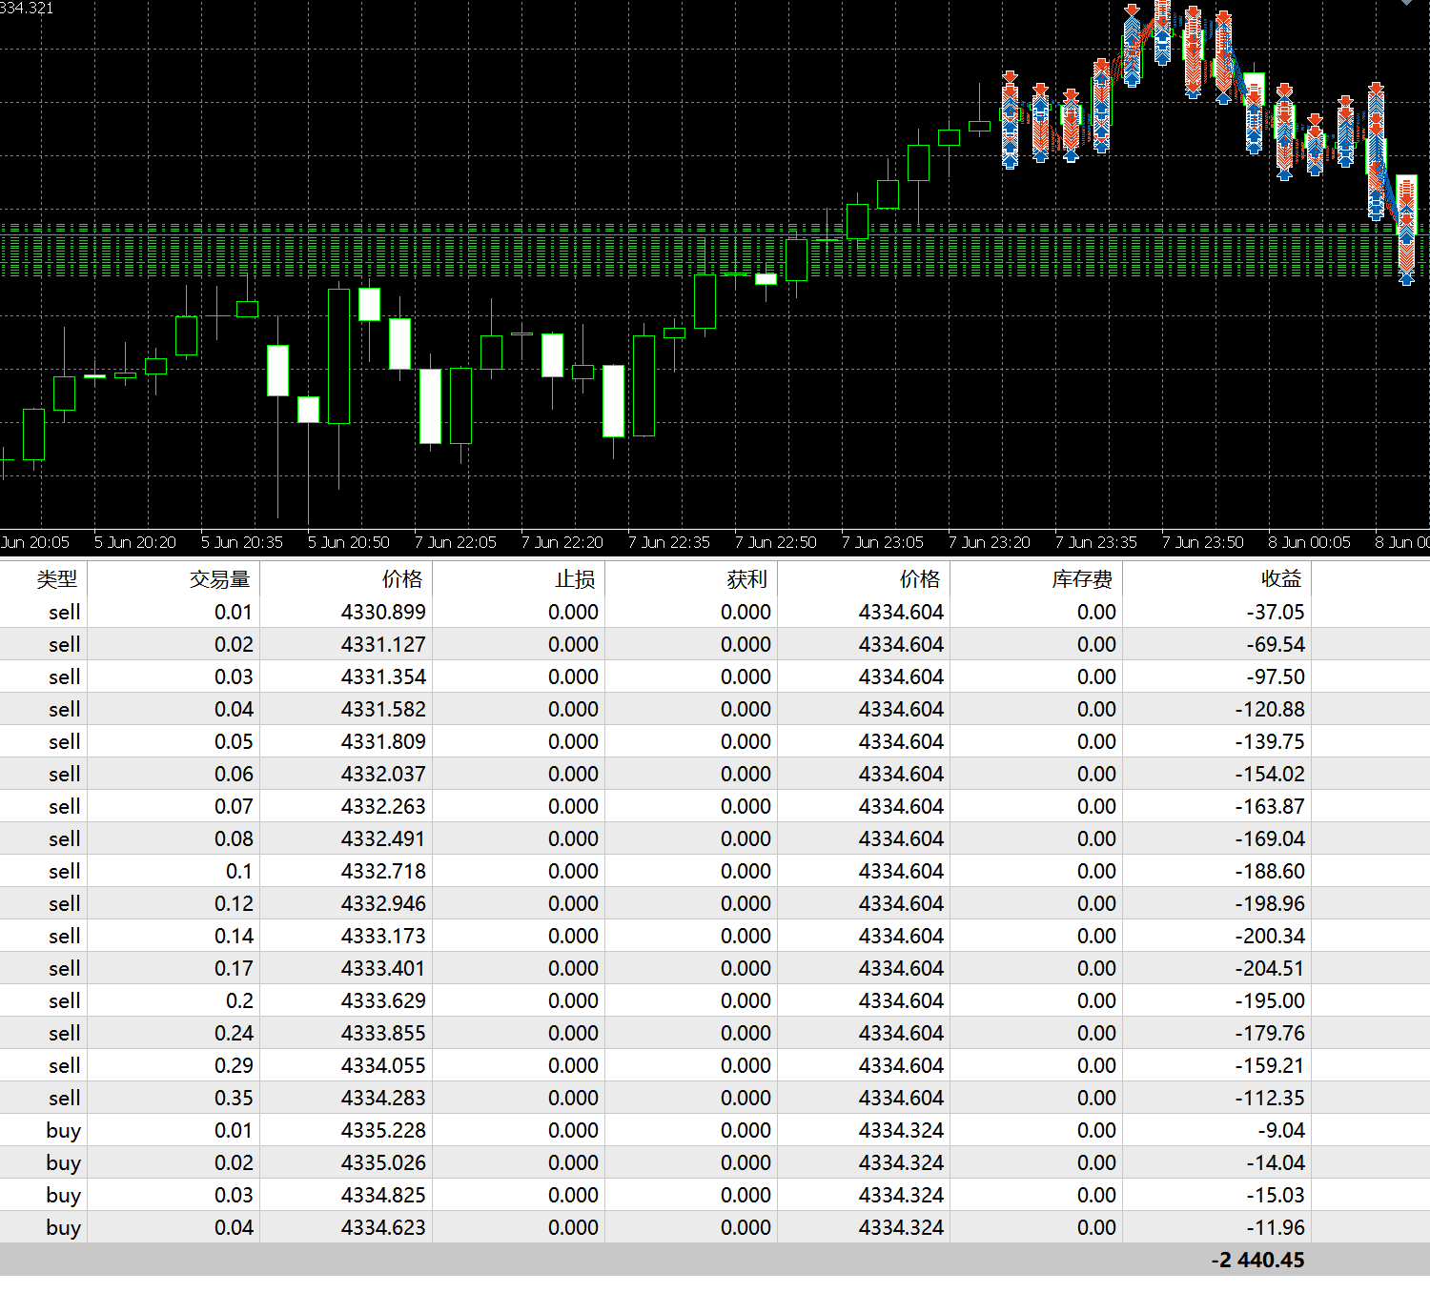Click the profit value -163.87
1430x1292 pixels.
[1270, 806]
